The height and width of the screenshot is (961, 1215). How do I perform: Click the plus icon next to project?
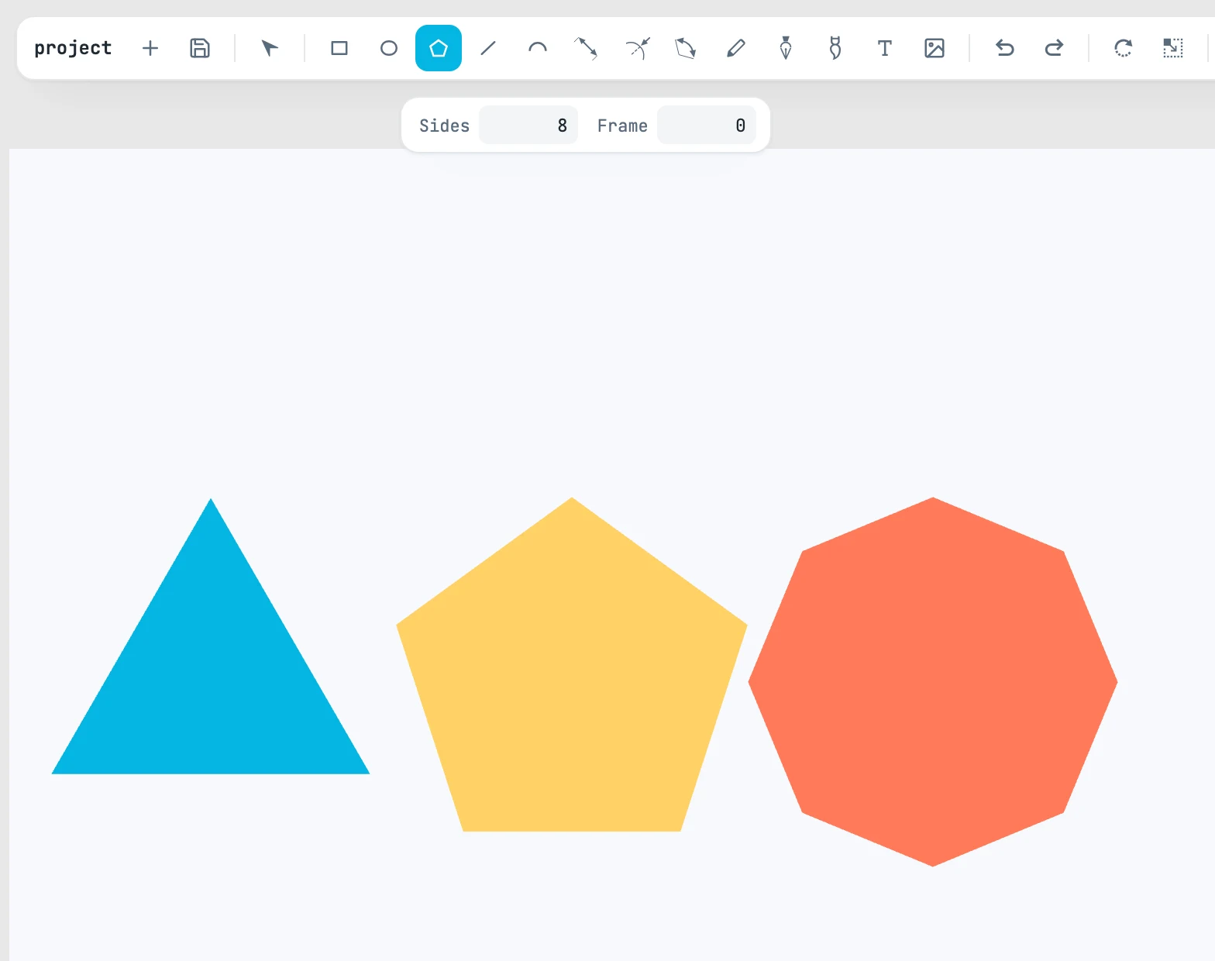click(150, 48)
